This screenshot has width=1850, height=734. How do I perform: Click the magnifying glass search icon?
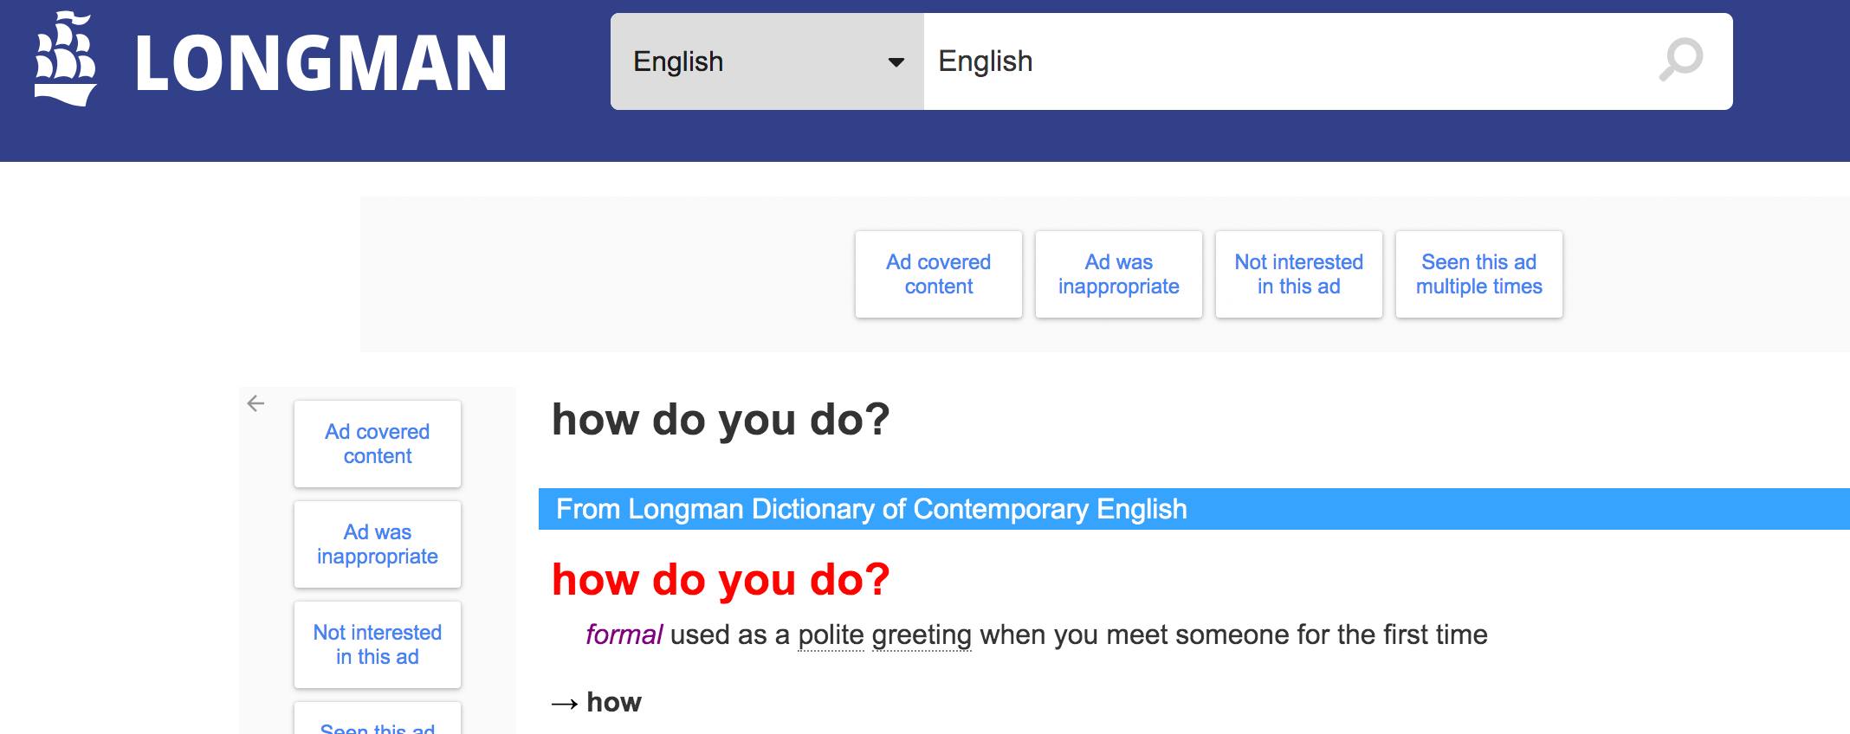pos(1680,61)
